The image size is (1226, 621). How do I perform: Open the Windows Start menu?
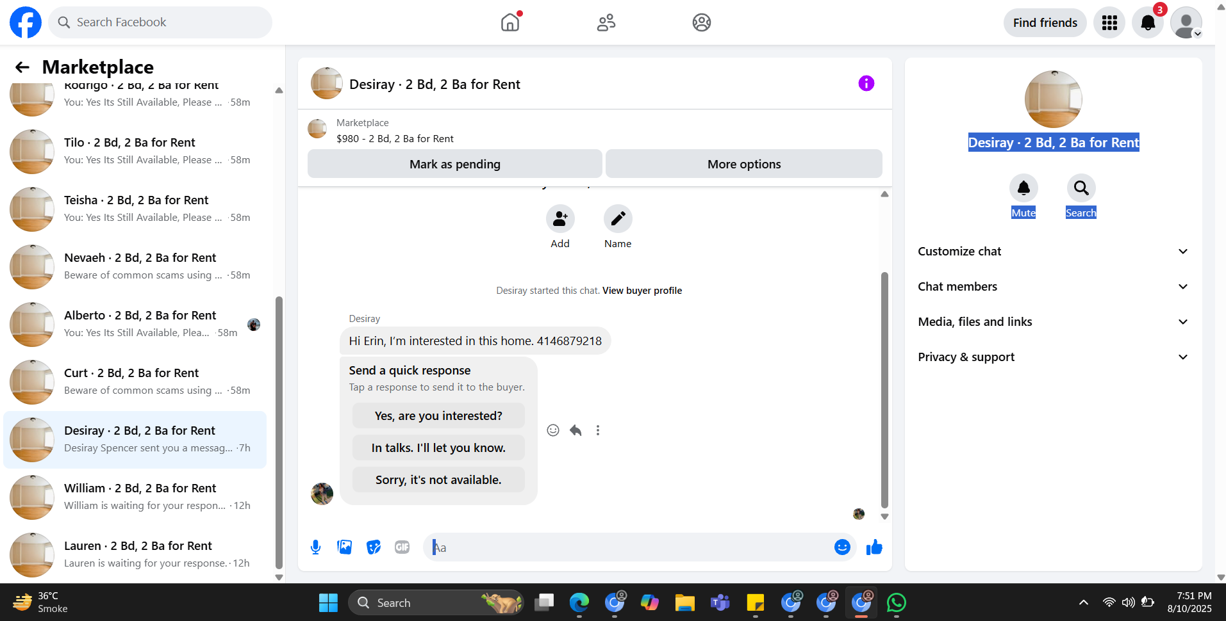pyautogui.click(x=328, y=602)
